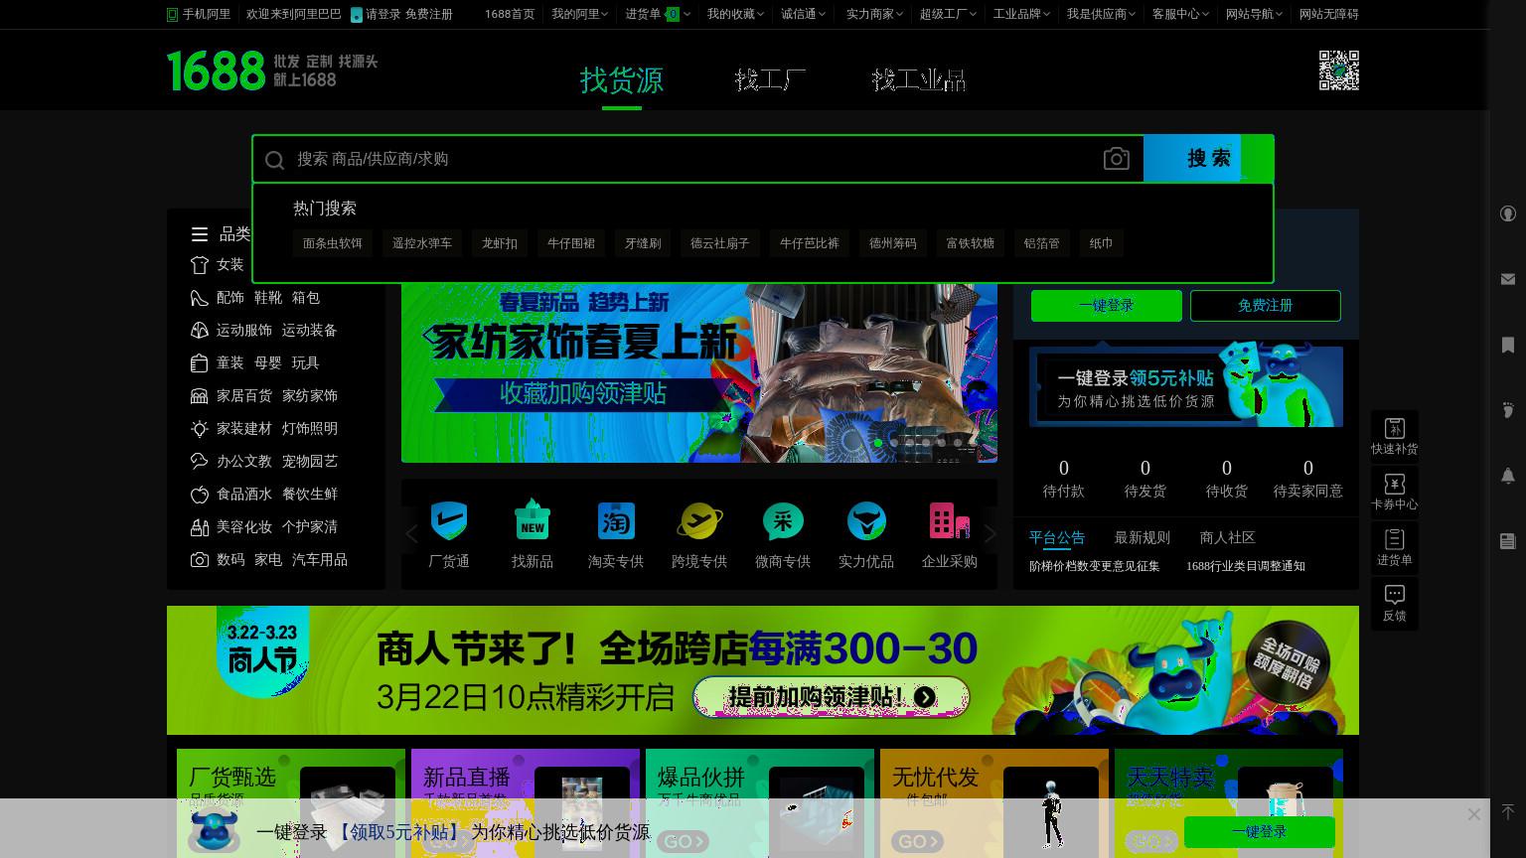The image size is (1526, 858).
Task: Open 1688行业类目调整通知 announcement
Action: click(x=1246, y=566)
